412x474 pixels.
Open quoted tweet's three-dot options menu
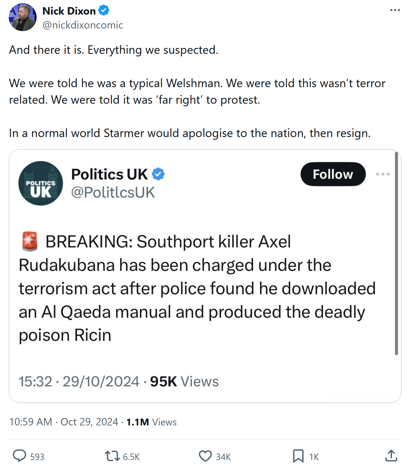383,174
